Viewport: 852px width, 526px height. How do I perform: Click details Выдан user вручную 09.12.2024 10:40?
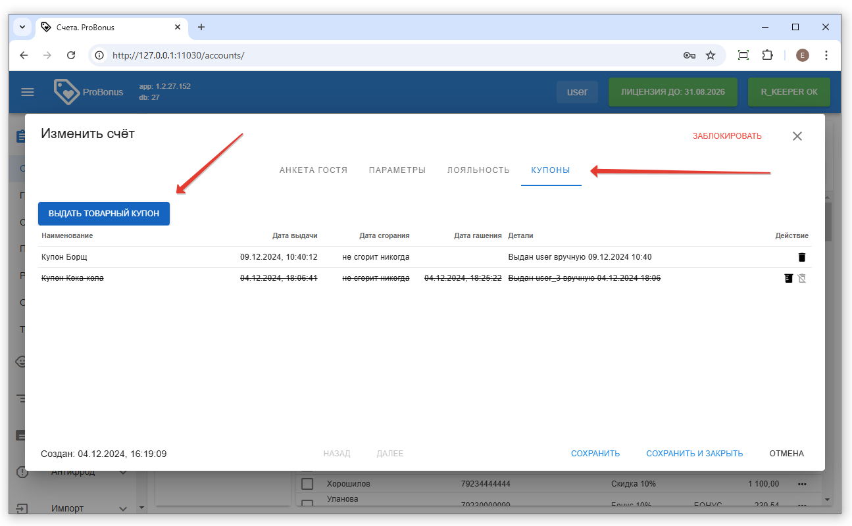click(x=580, y=257)
